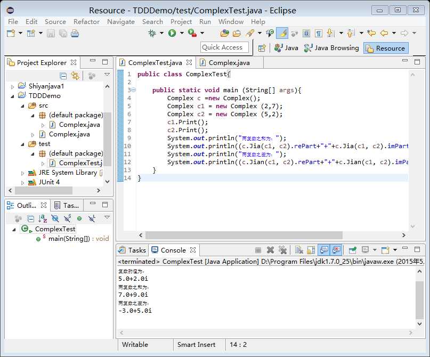The height and width of the screenshot is (357, 430).
Task: Click Collapse All in Project Explorer
Action: (63, 76)
